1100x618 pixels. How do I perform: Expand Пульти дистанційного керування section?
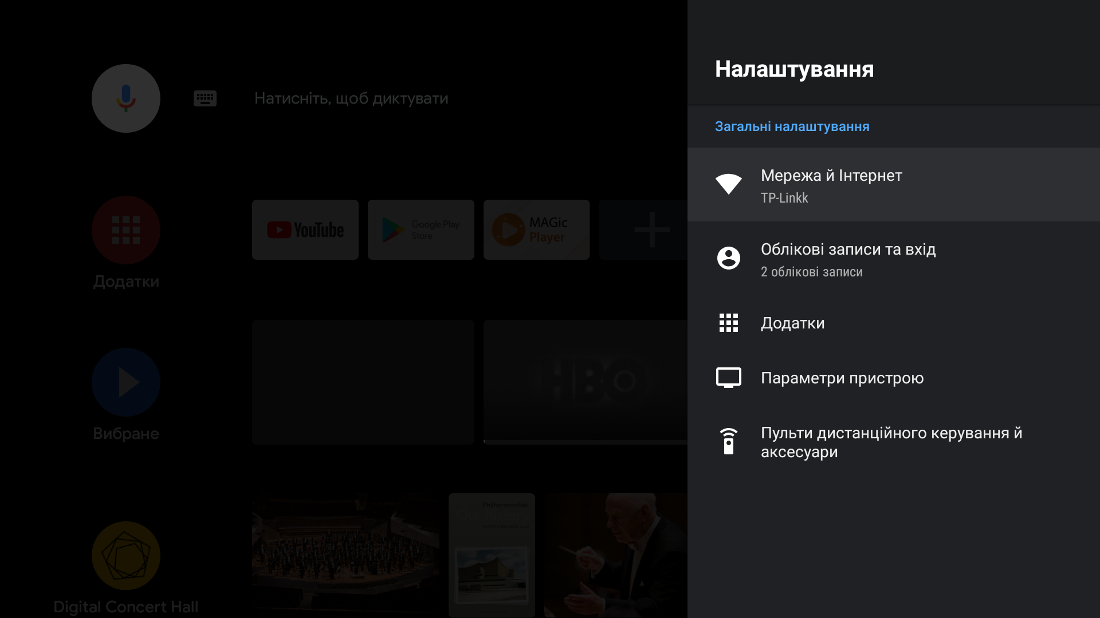(x=893, y=441)
